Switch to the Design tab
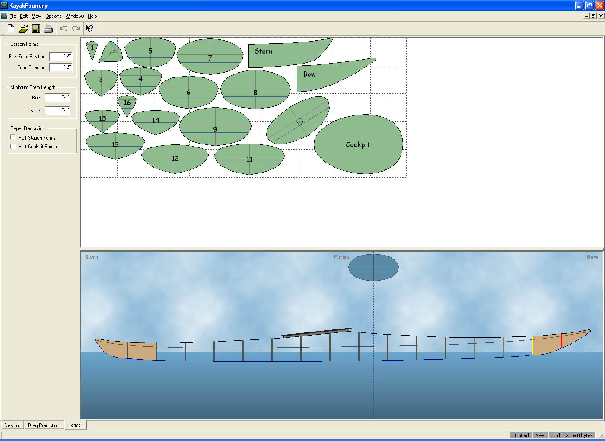This screenshot has height=441, width=605. [12, 425]
